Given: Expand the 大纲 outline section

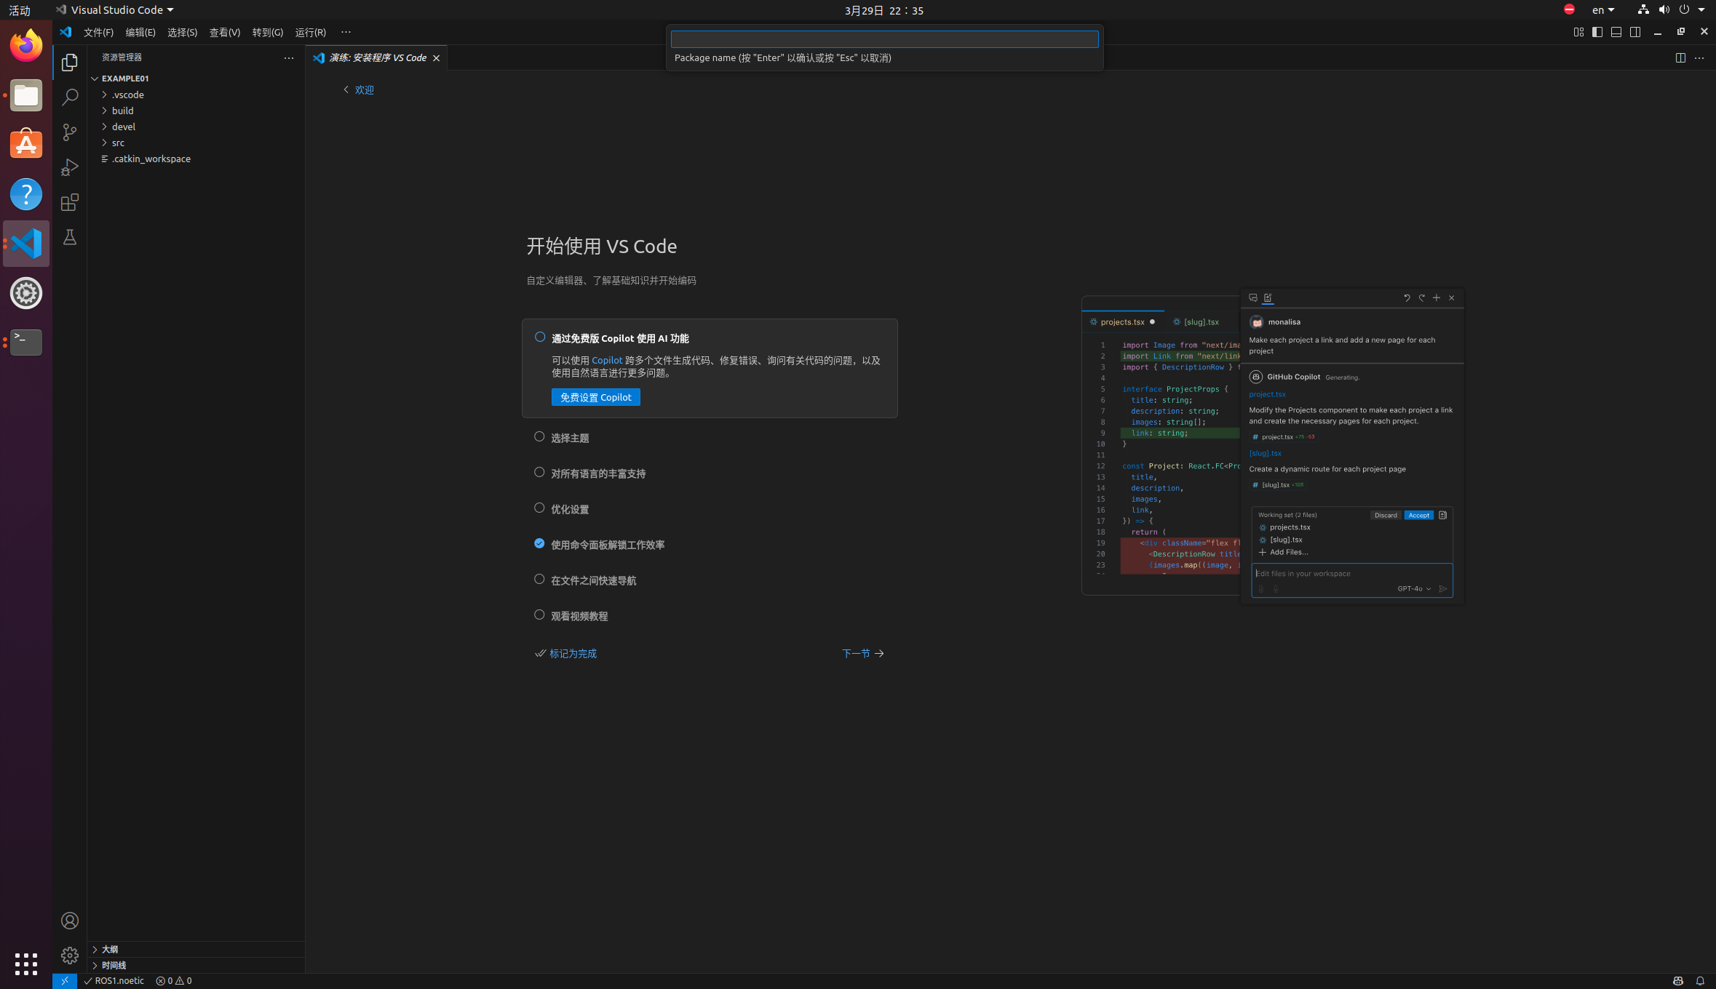Looking at the screenshot, I should [109, 949].
